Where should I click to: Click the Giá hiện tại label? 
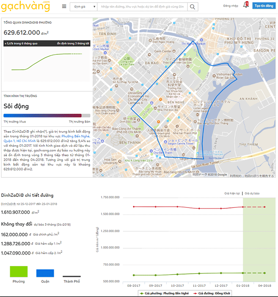pos(232,193)
